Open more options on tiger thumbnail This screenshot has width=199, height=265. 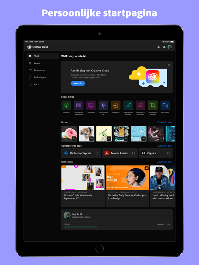pos(91,139)
